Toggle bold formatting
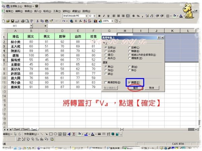Viewport: 202px width, 151px height. [x=99, y=16]
